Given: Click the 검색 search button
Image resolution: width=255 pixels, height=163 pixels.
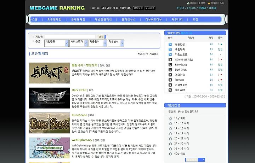Looking at the screenshot, I should point(101,37).
